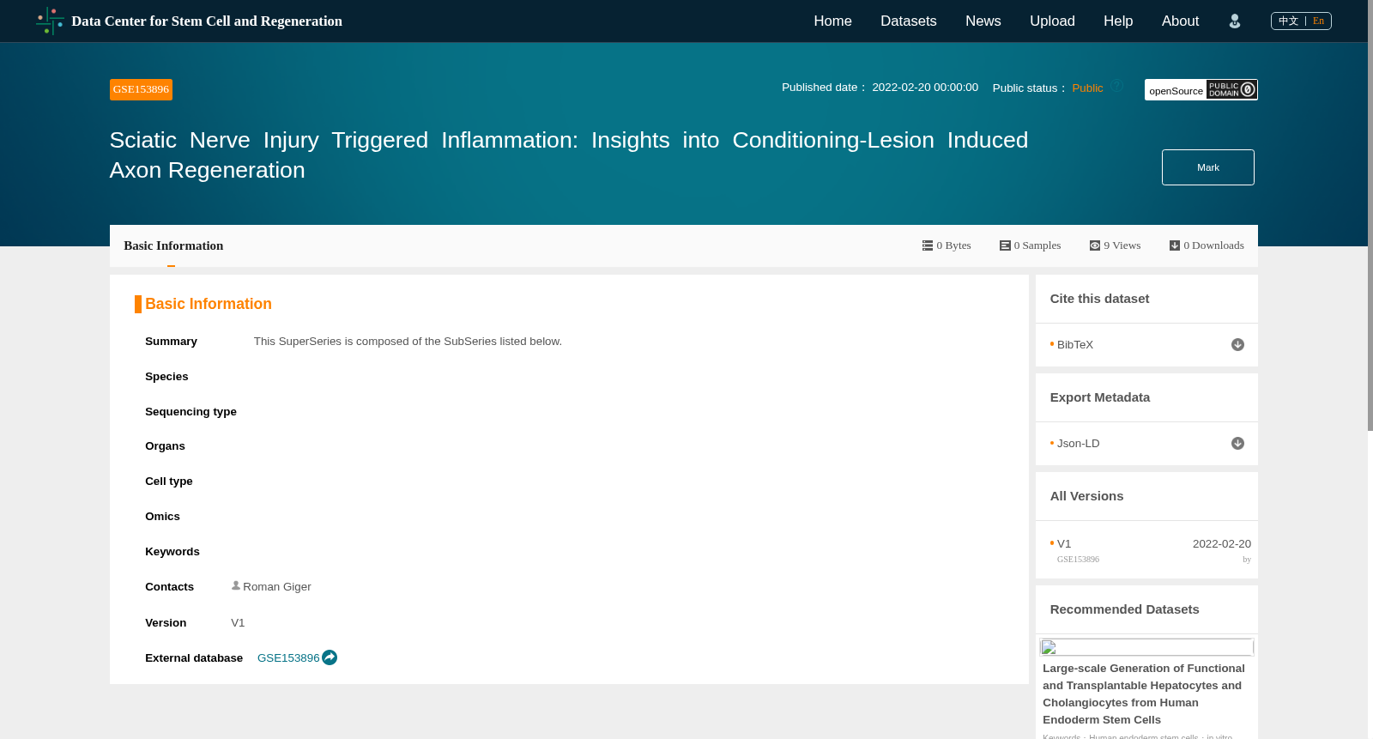The height and width of the screenshot is (739, 1373).
Task: Click the dataset title about Sciatic Nerve Injury
Action: (569, 155)
